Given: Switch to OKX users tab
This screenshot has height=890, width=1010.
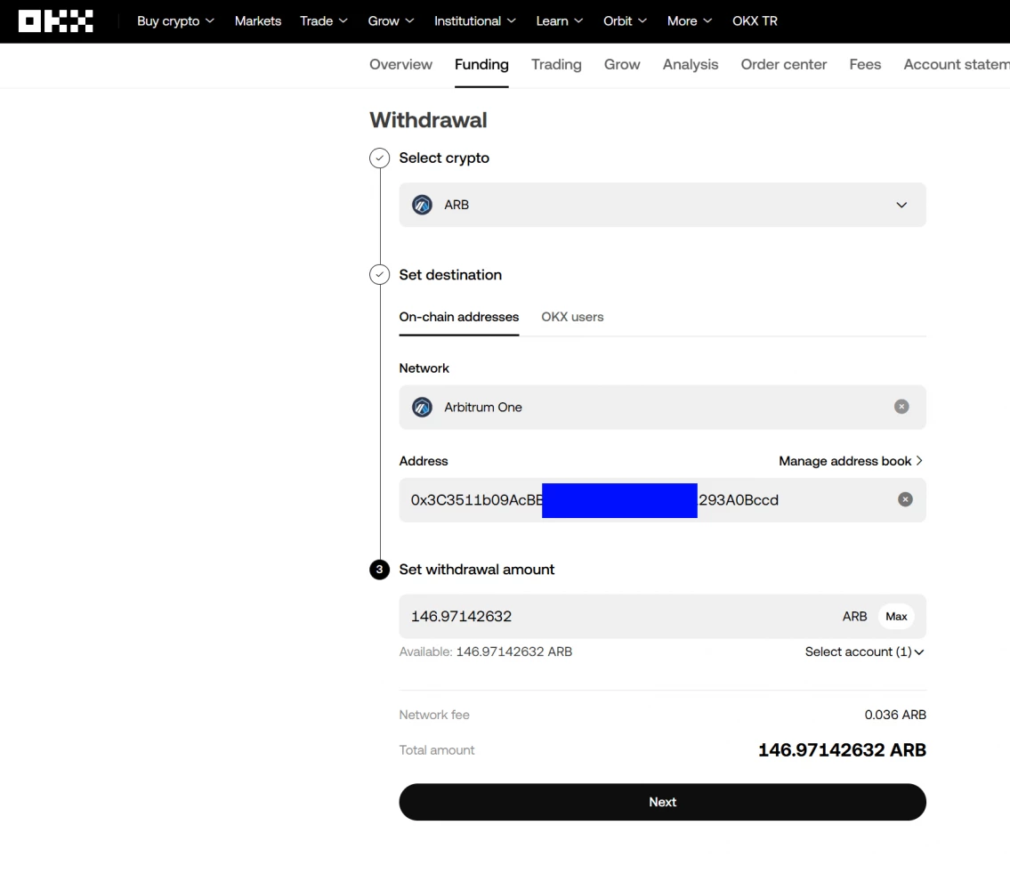Looking at the screenshot, I should 572,317.
